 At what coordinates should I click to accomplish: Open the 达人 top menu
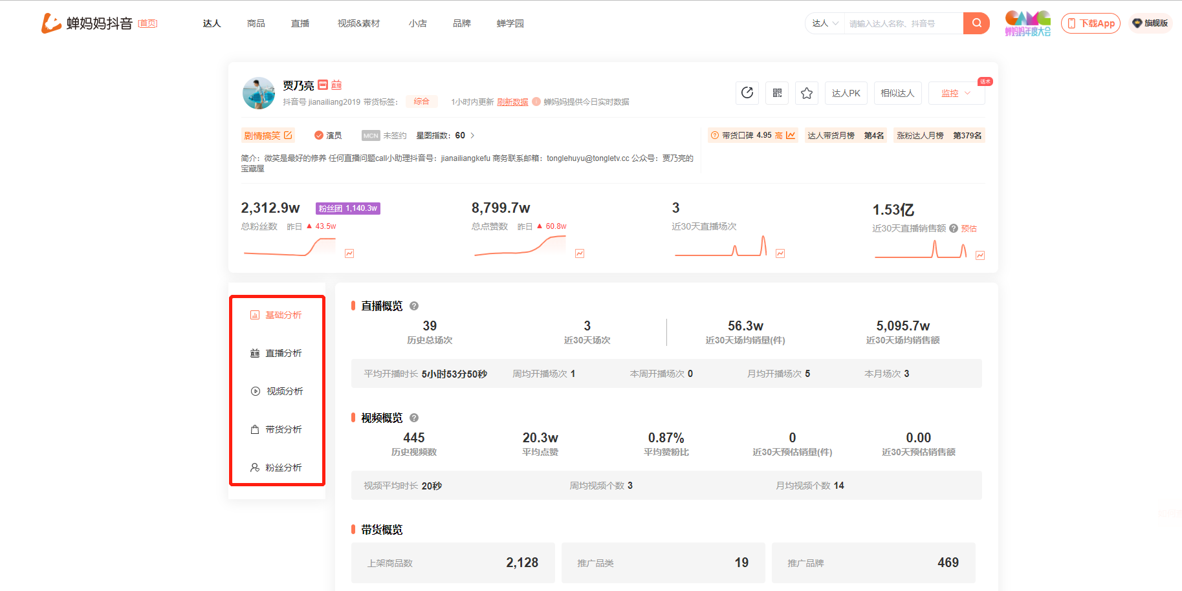[x=212, y=23]
